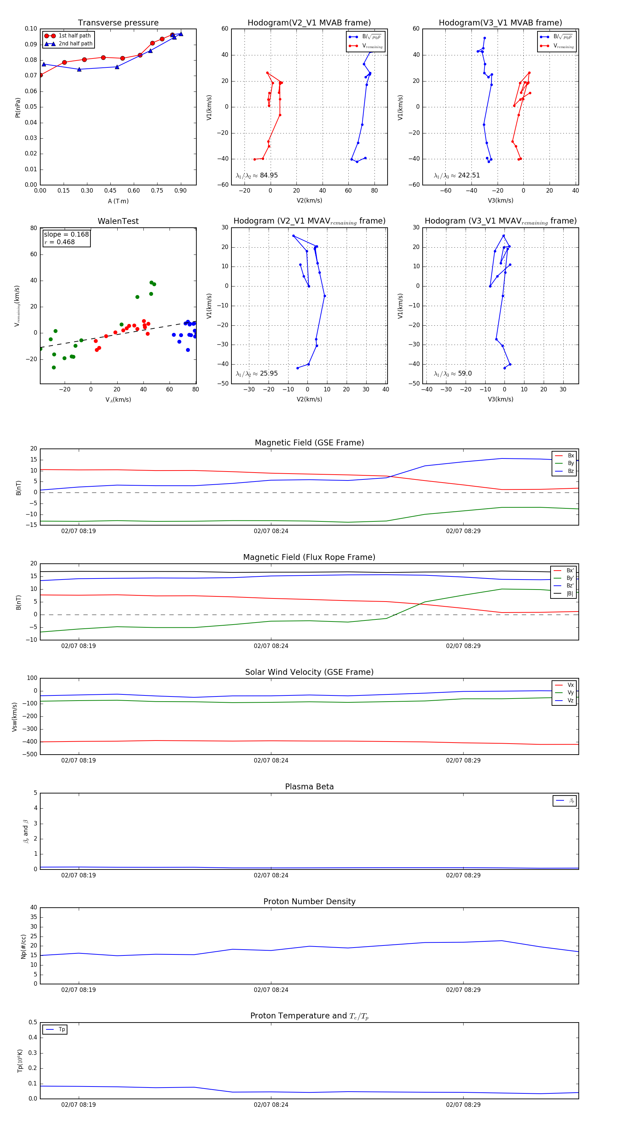
Task: Click '02/07 08:19' tick under Plasma Beta plot
Action: coord(78,875)
